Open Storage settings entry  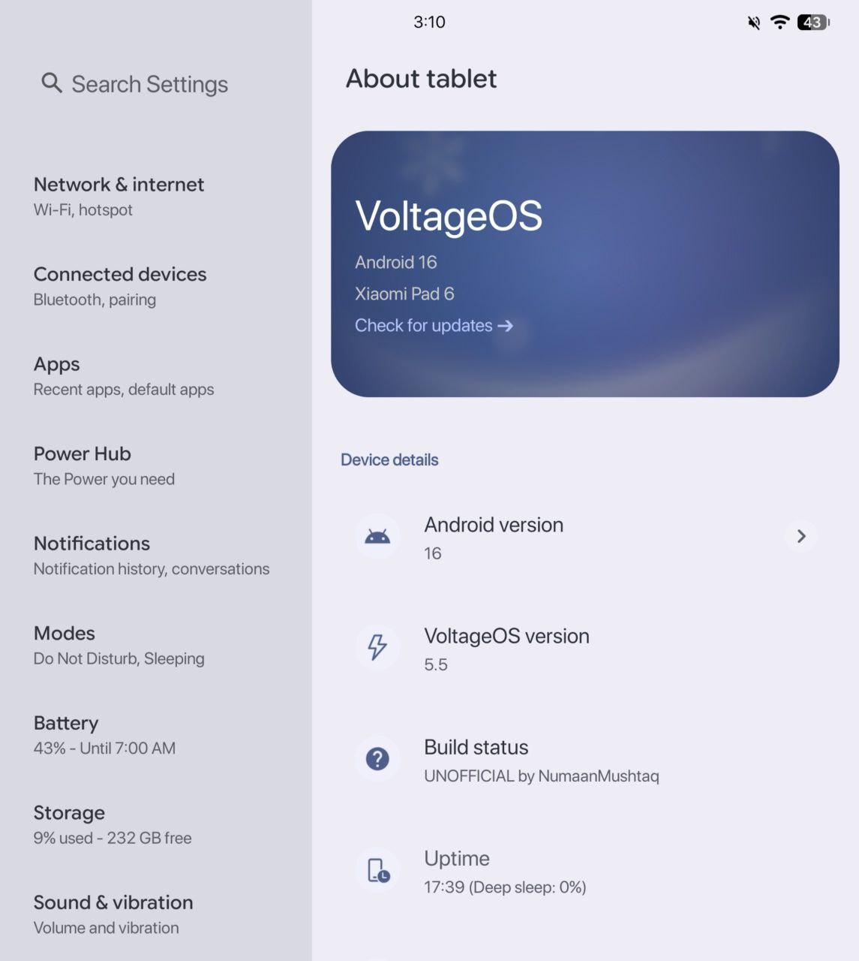tap(113, 824)
